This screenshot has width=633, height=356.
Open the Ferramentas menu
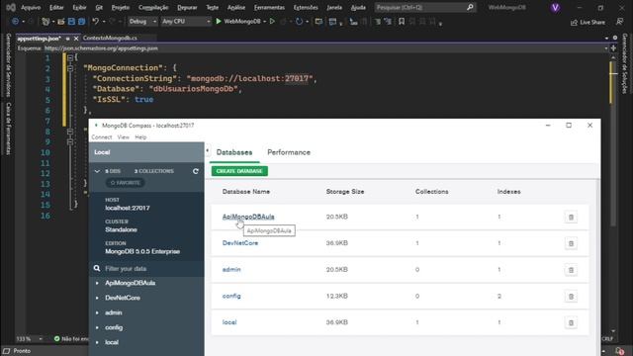pos(269,7)
